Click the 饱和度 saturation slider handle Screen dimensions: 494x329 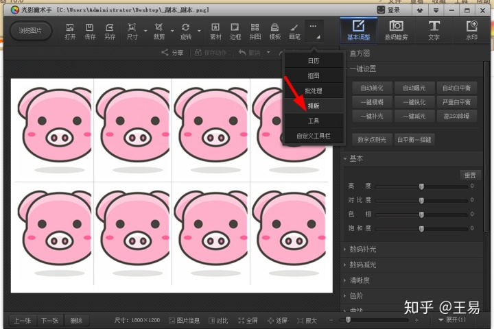point(421,228)
